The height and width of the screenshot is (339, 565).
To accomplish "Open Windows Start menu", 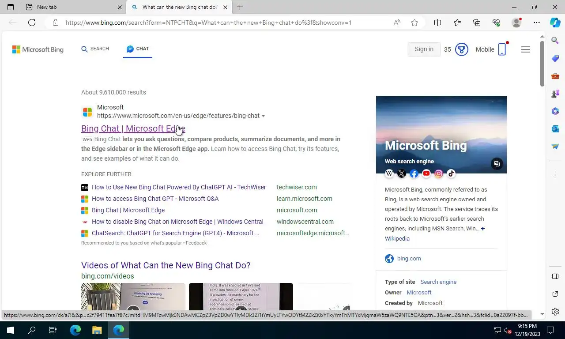I will click(x=11, y=330).
